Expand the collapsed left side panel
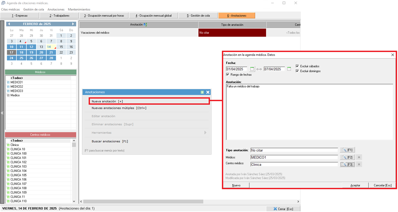 [2, 113]
